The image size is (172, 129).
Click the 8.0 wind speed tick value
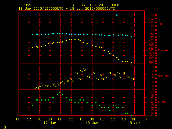pyautogui.click(x=154, y=75)
